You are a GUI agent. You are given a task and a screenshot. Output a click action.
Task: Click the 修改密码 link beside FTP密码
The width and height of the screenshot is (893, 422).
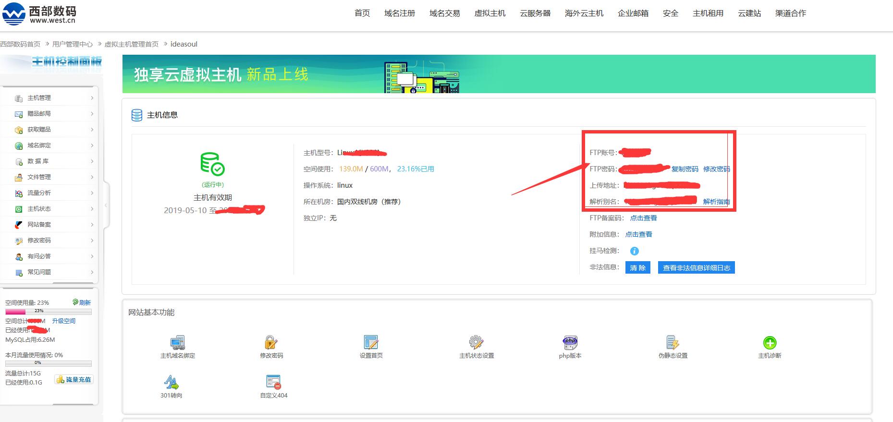[716, 169]
